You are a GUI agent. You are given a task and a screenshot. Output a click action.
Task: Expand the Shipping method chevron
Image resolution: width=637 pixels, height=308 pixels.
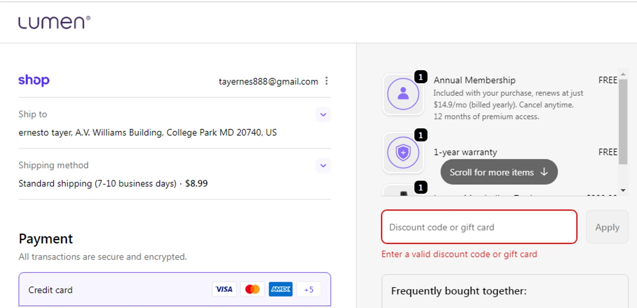[323, 165]
